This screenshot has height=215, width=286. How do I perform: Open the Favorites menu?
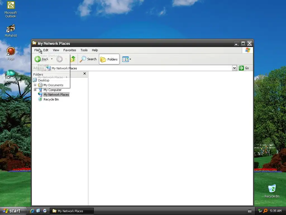pyautogui.click(x=70, y=50)
